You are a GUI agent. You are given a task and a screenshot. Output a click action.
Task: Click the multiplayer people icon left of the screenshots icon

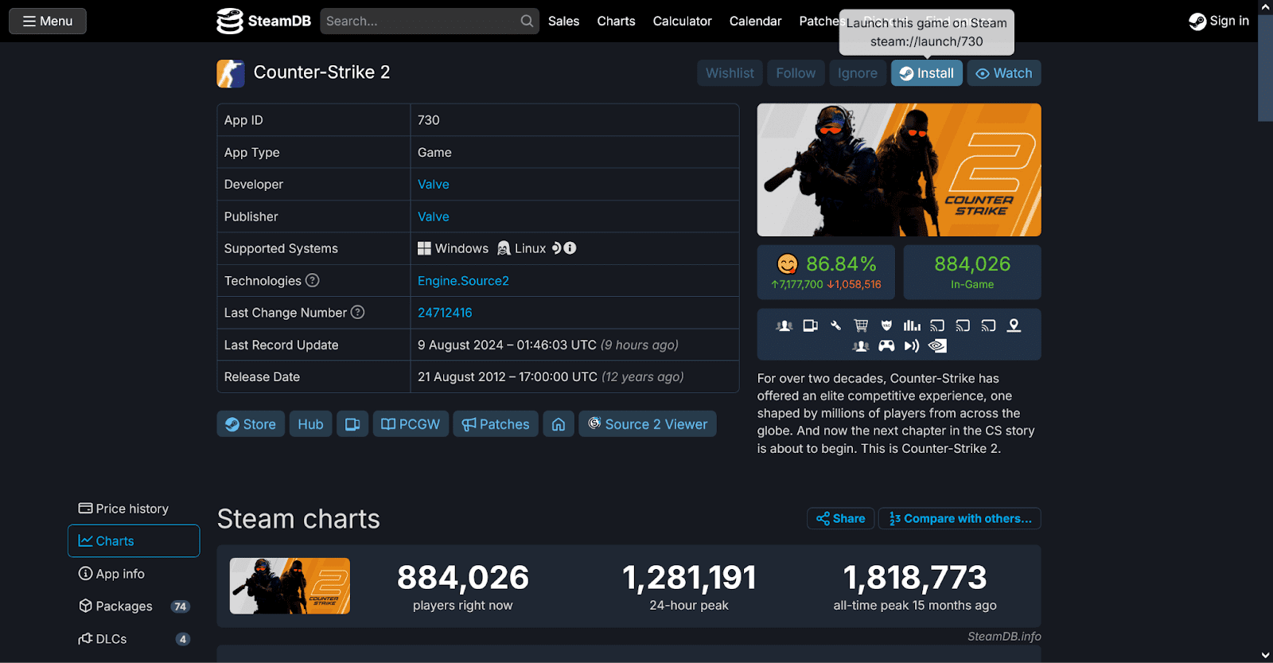[784, 326]
